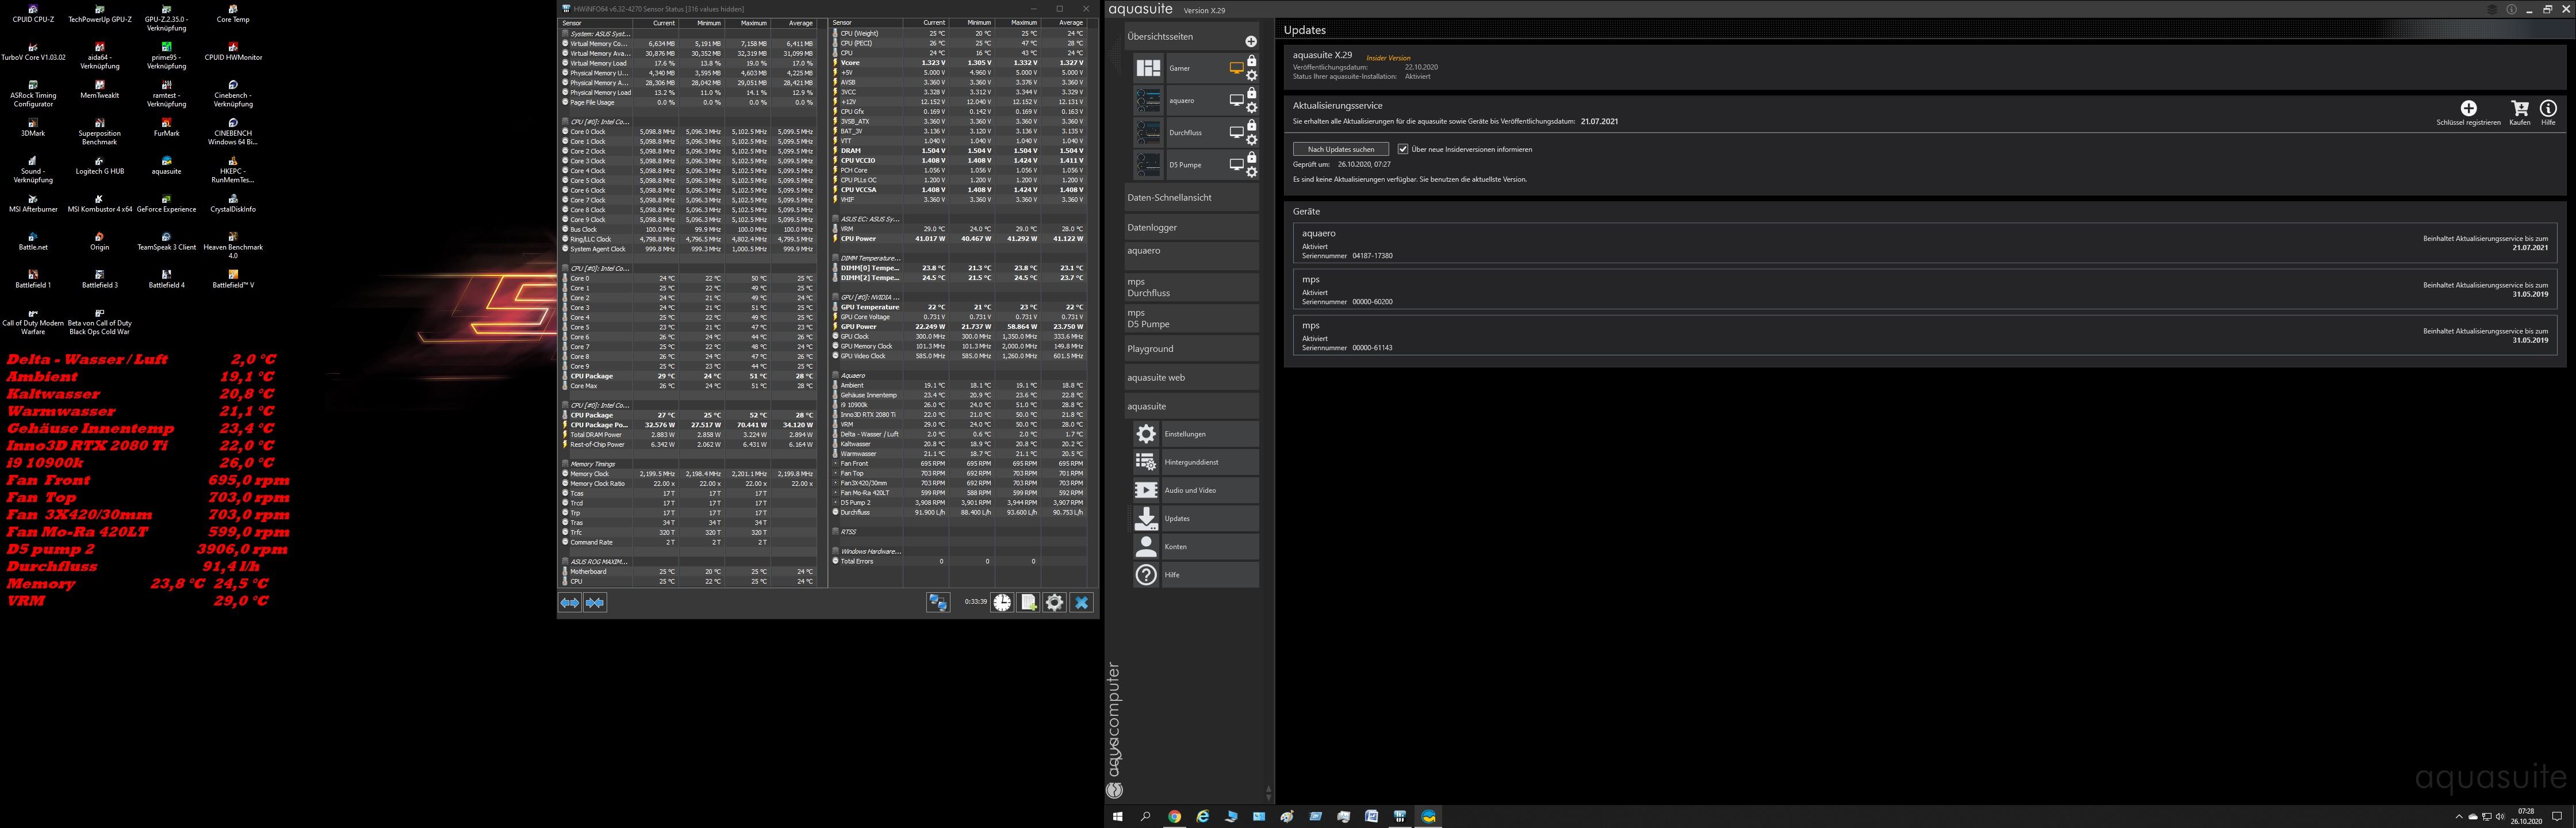Open CPUID CPU-Z desktop icon
This screenshot has width=2576, height=828.
coord(33,14)
